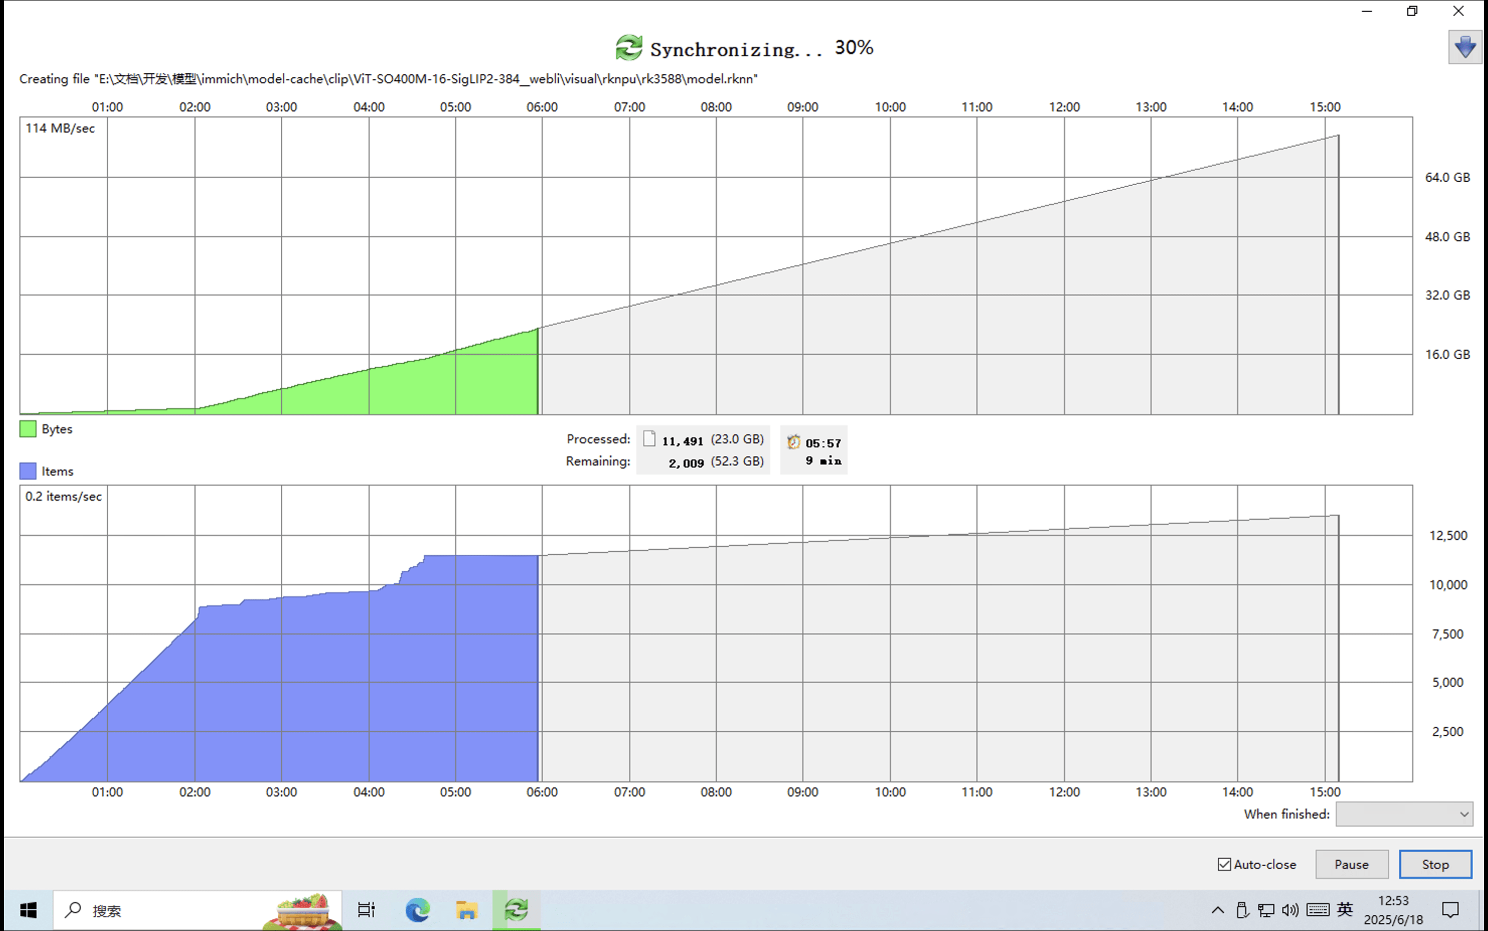Click the stopwatch icon beside elapsed time
This screenshot has width=1488, height=931.
(793, 442)
